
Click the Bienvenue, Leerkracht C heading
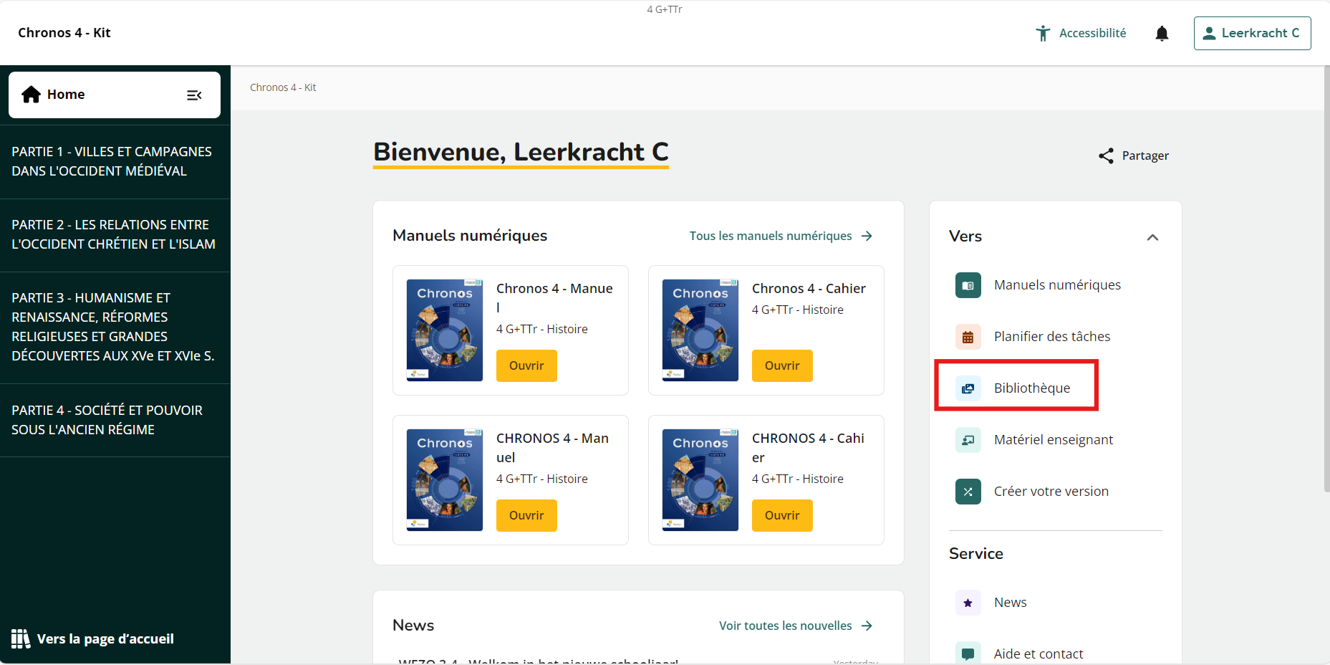tap(521, 152)
